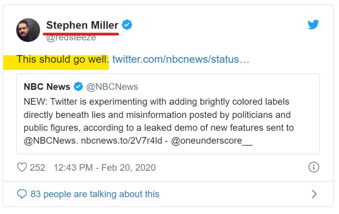
Task: Open Stephen Miller's profile picture
Action: tap(28, 30)
